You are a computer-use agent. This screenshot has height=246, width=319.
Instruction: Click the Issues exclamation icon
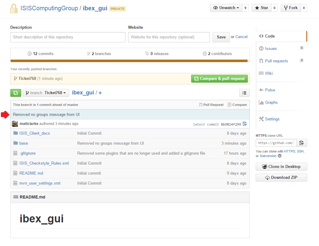pos(261,48)
